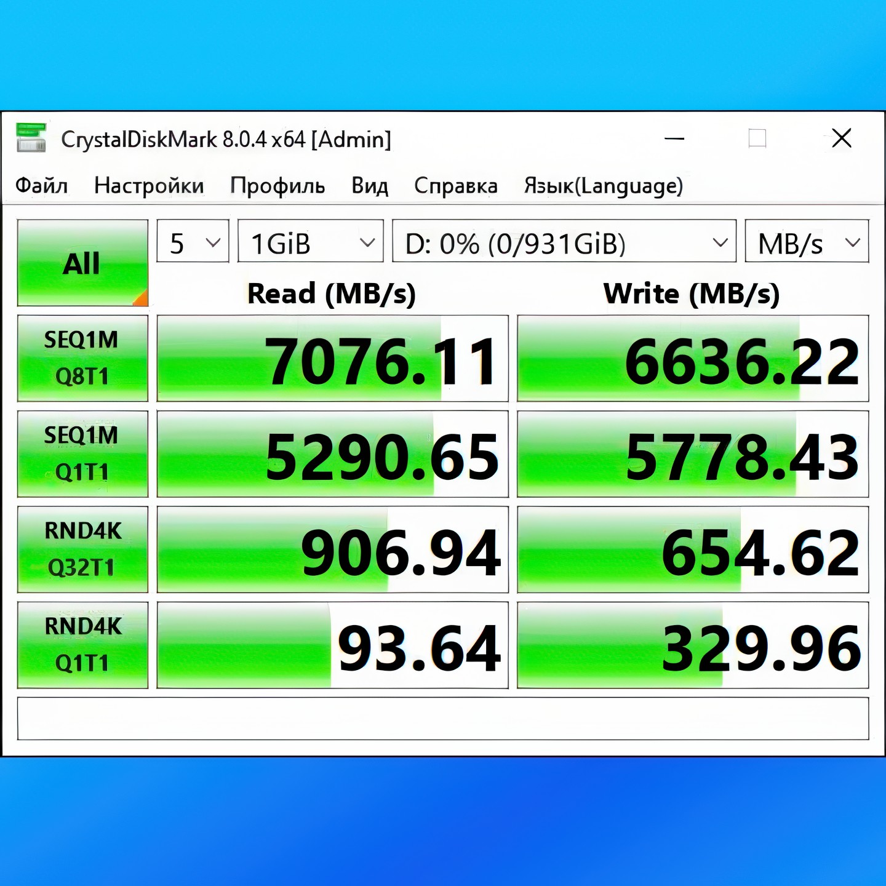
Task: Click the empty comment field at bottom
Action: click(443, 718)
